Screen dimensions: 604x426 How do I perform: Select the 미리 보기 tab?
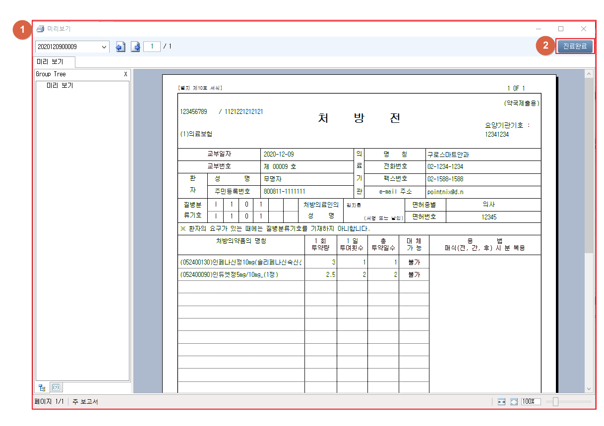55,62
